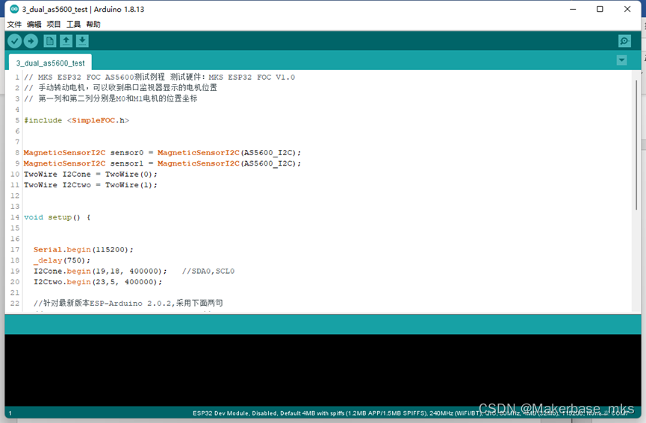Viewport: 646px width, 423px height.
Task: Click the #include <SimpleFOC.h> line
Action: click(x=77, y=120)
